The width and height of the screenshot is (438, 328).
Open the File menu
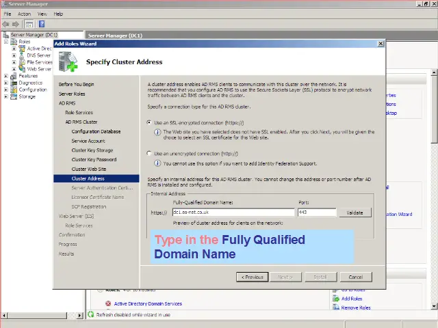pyautogui.click(x=8, y=14)
